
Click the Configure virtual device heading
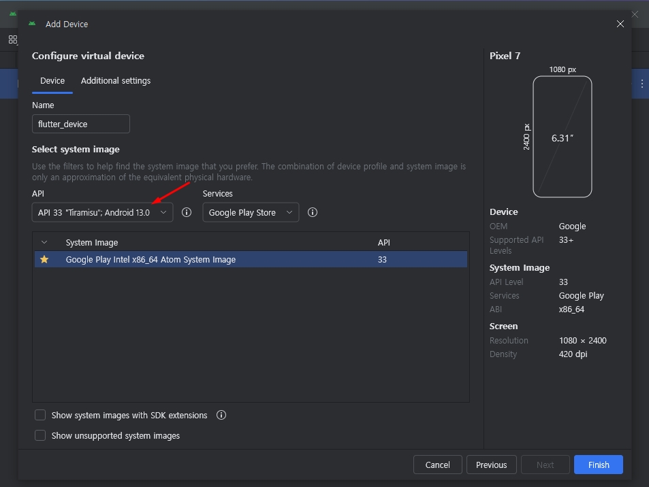pos(88,56)
